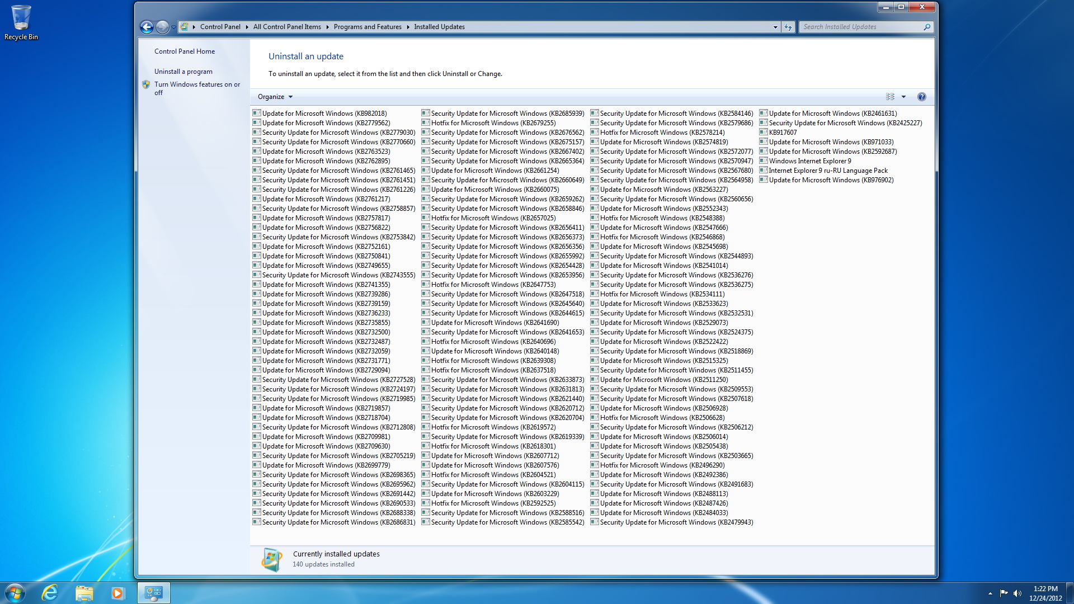Screen dimensions: 1074x604
Task: Click the Start orb button
Action: coord(15,592)
